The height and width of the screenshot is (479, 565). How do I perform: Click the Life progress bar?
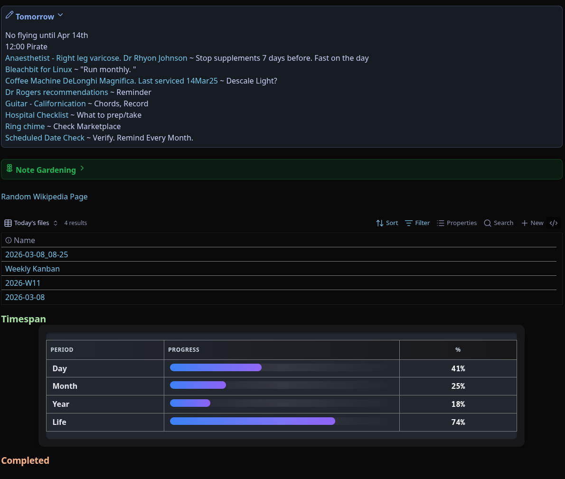(252, 421)
